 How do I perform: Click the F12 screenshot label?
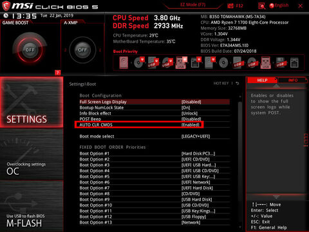pos(239,6)
